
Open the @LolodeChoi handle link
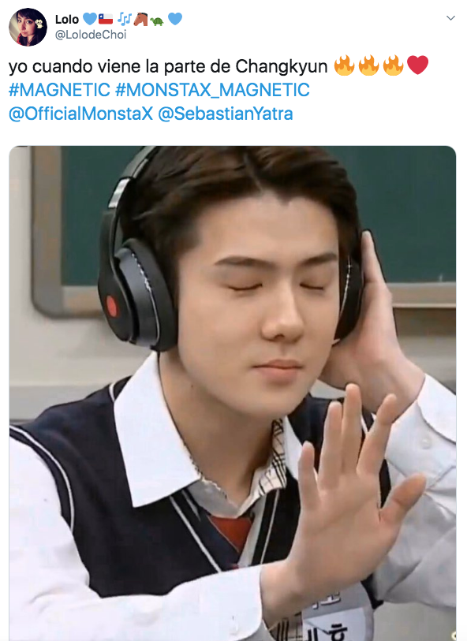tap(91, 35)
